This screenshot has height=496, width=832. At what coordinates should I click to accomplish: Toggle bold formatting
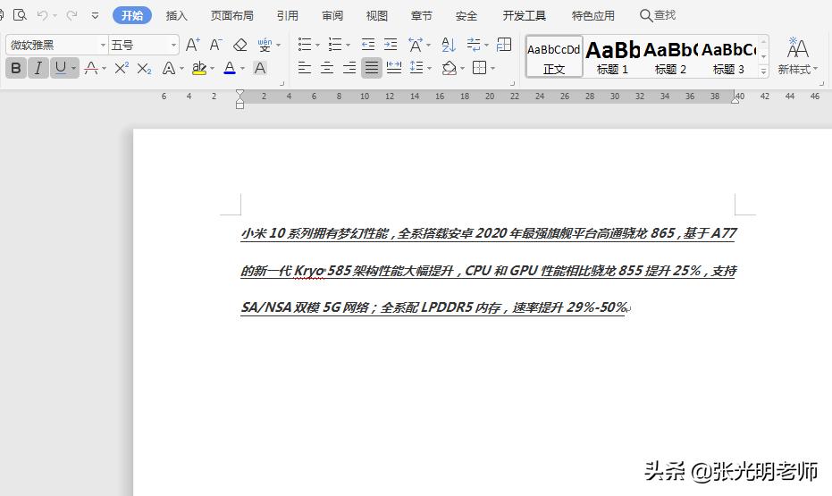click(x=16, y=68)
